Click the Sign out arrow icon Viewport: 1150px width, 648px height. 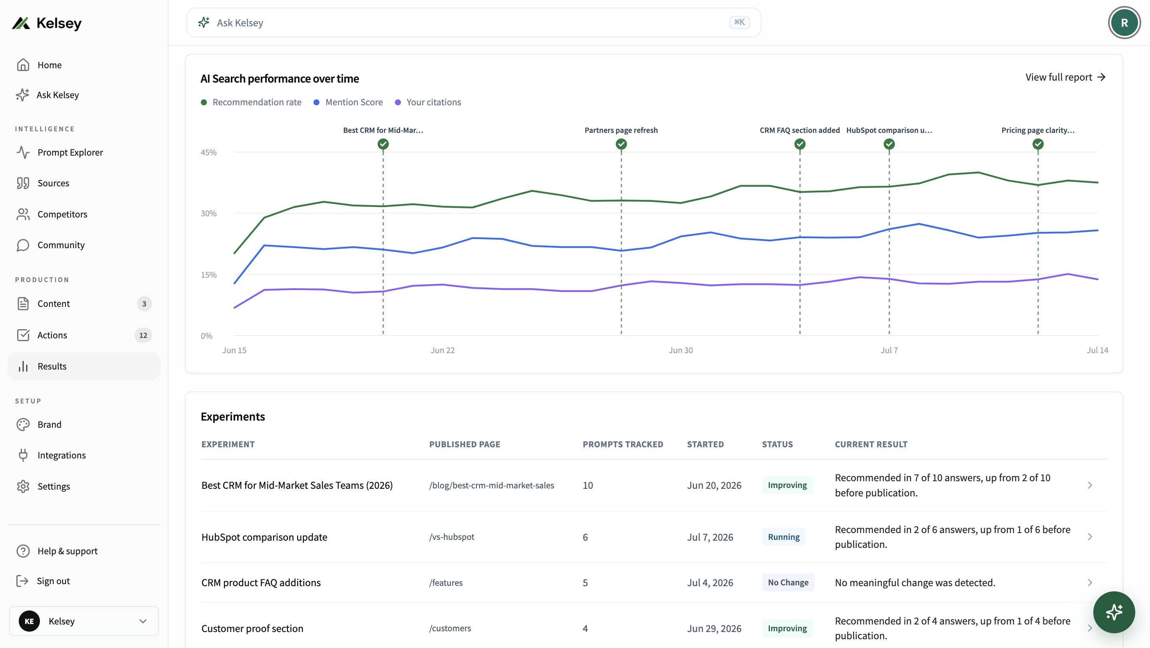[22, 581]
